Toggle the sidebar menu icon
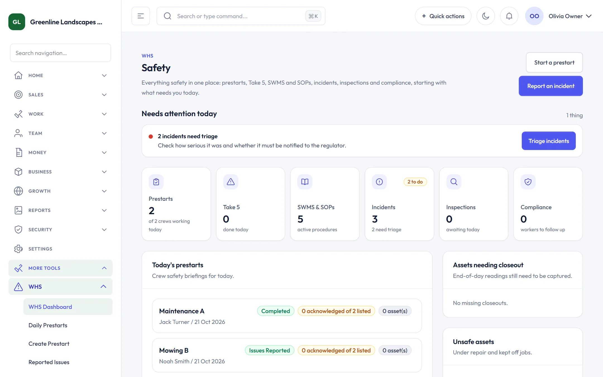 pos(141,16)
